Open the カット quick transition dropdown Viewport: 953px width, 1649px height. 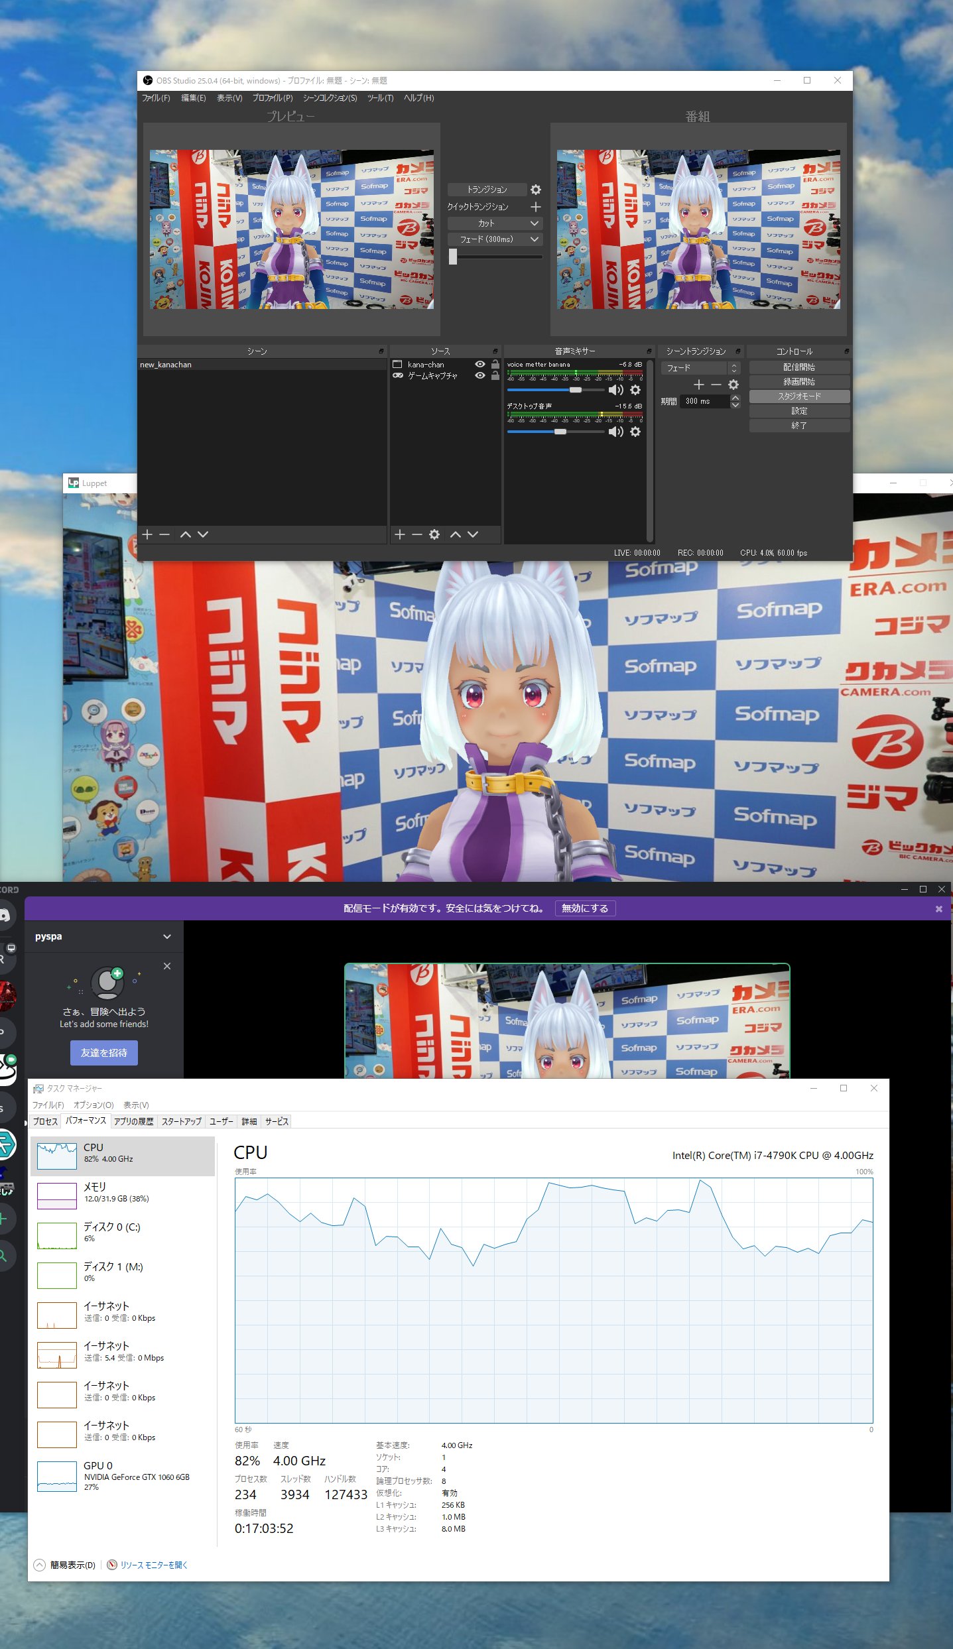click(495, 223)
